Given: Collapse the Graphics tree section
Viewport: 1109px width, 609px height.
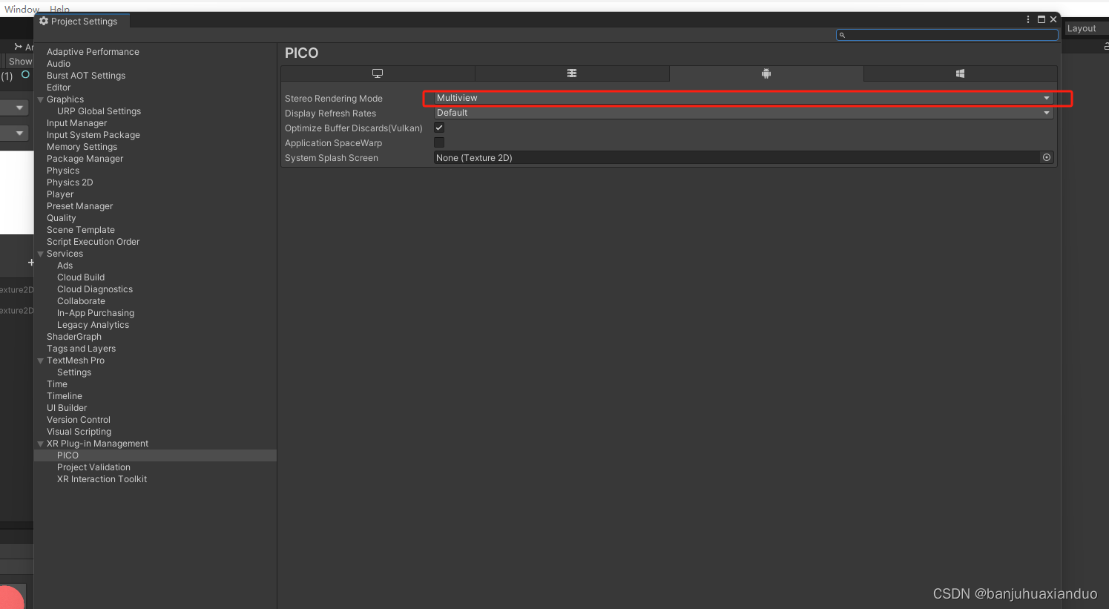Looking at the screenshot, I should point(41,99).
